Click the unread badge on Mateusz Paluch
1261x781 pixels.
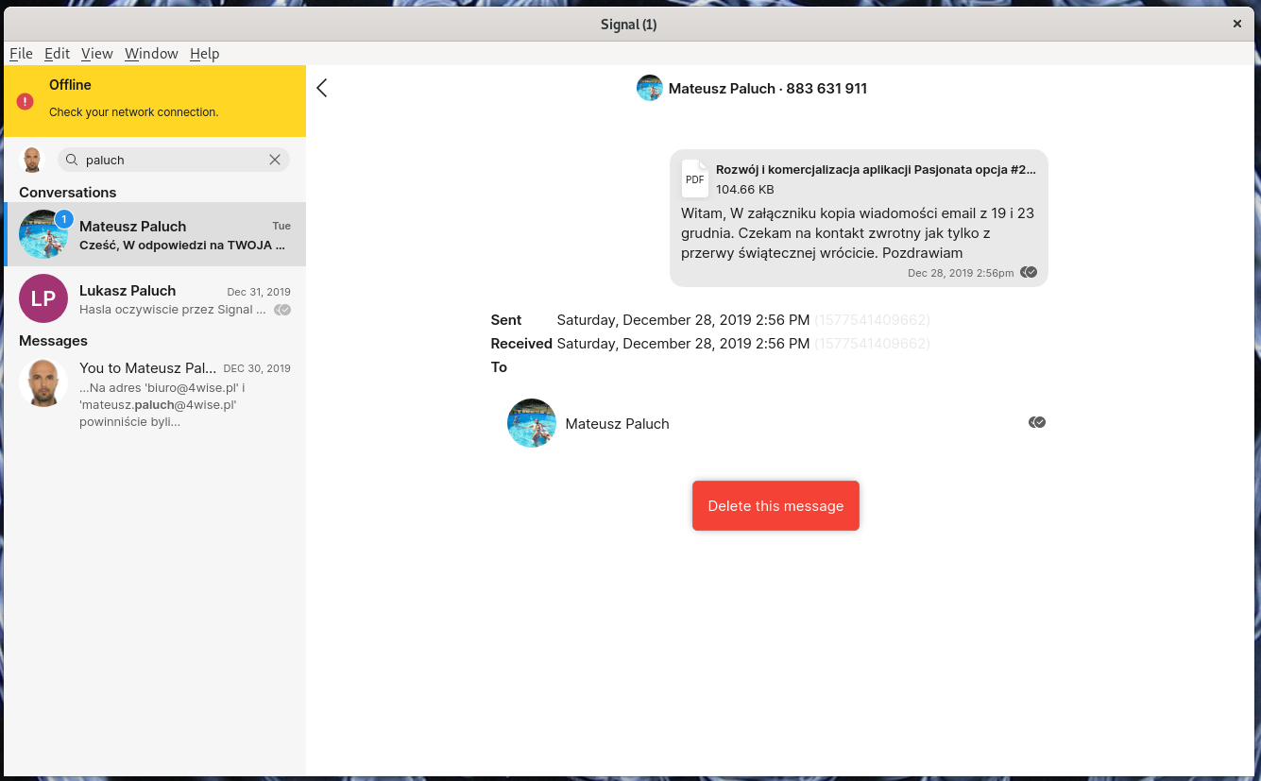[x=64, y=219]
